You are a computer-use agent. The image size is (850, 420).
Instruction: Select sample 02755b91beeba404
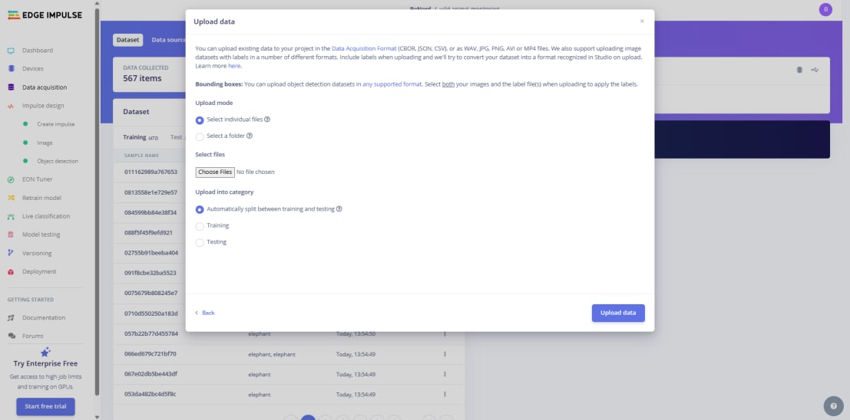[151, 253]
